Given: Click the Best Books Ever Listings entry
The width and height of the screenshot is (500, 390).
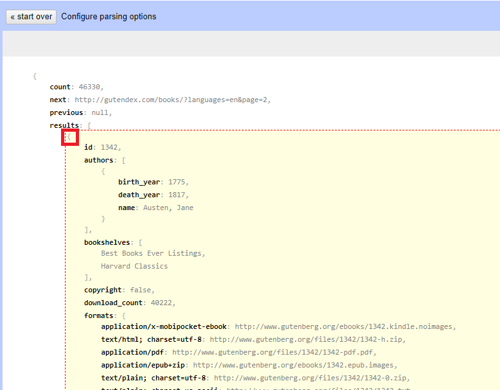Looking at the screenshot, I should [x=152, y=253].
